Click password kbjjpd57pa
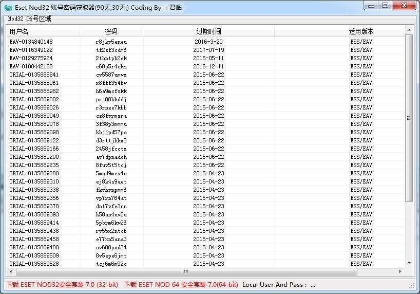Screen dimensions: 420x294 [x=111, y=132]
